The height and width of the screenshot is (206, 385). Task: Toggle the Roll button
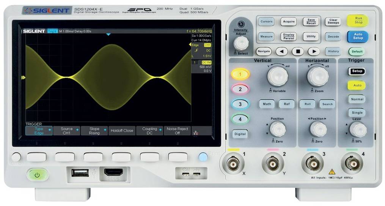click(x=308, y=104)
